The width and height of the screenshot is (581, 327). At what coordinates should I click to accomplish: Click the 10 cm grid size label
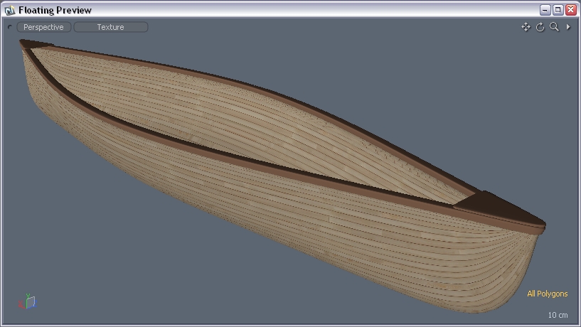[x=558, y=315]
